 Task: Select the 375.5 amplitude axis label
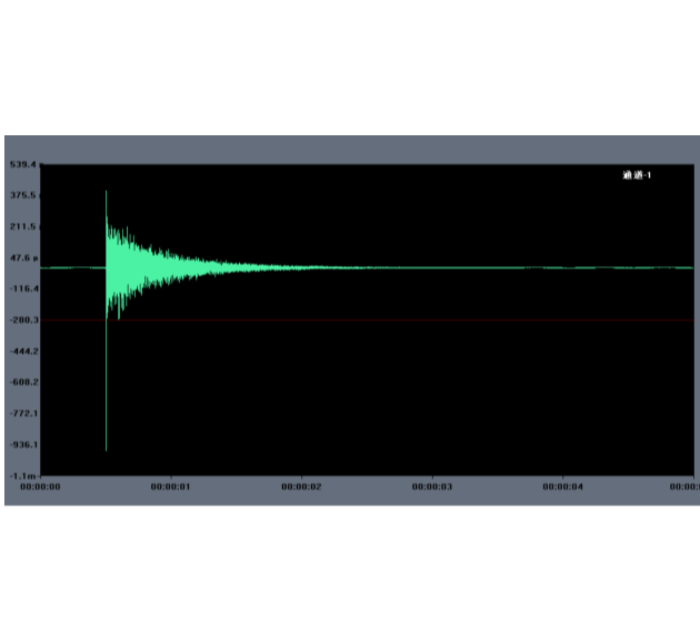coord(23,195)
